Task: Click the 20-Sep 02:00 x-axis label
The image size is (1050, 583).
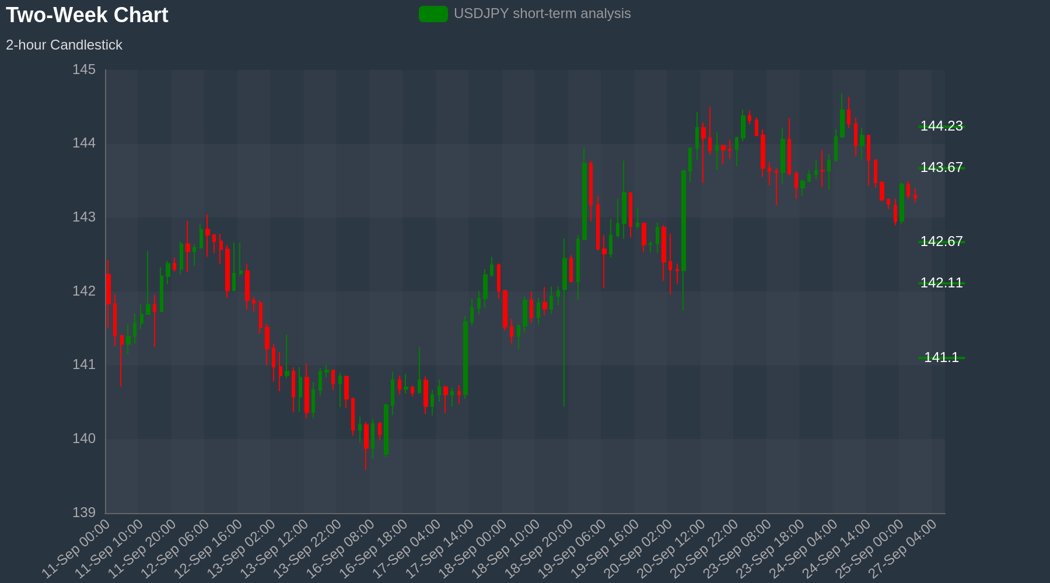Action: coord(639,549)
